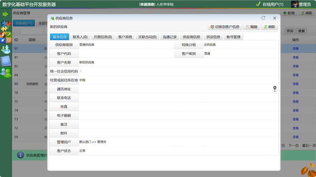Screen dimensions: 316x177
Task: Click the green arrow sidebar expand icon
Action: click(x=5, y=14)
